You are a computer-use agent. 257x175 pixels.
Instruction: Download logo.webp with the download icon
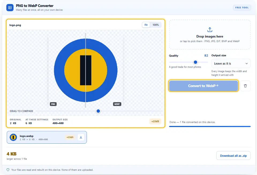[81, 137]
